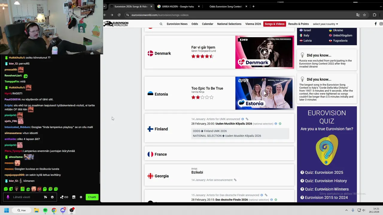Reload the page with refresh icon
The image size is (383, 215).
(x=119, y=15)
